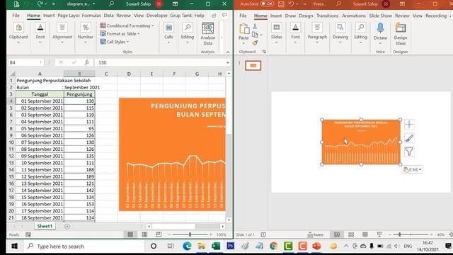
Task: Switch Excel to Page Layout view
Action: [144, 234]
